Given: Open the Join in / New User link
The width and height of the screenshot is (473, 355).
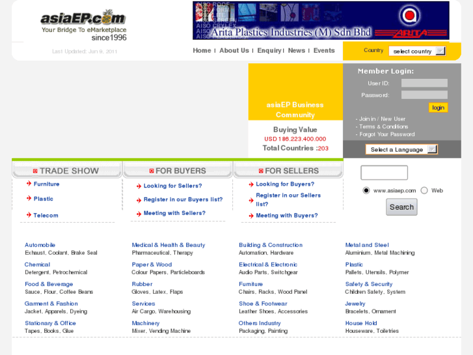Looking at the screenshot, I should point(382,119).
